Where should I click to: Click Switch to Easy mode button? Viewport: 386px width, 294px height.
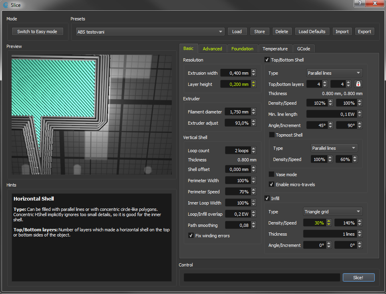(x=37, y=32)
